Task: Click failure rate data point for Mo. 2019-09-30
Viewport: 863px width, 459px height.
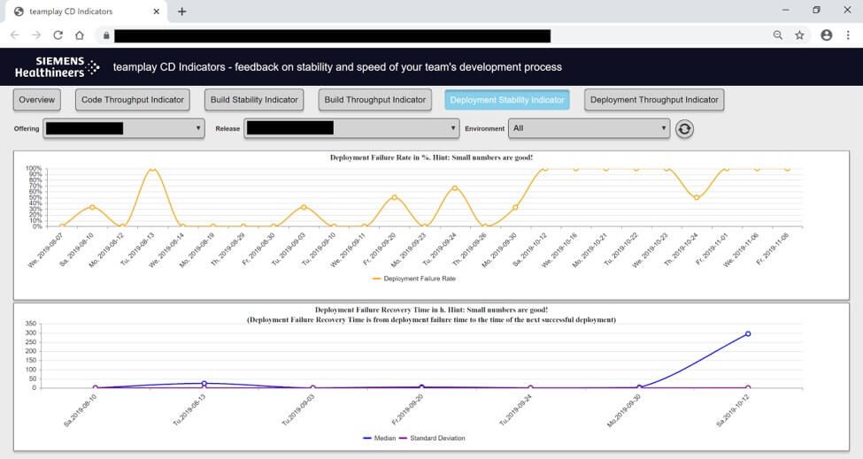Action: pos(515,207)
